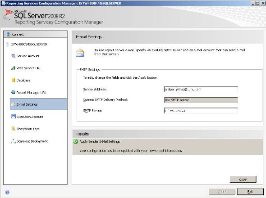
Task: Select E-mail Settings in sidebar
Action: pos(38,104)
